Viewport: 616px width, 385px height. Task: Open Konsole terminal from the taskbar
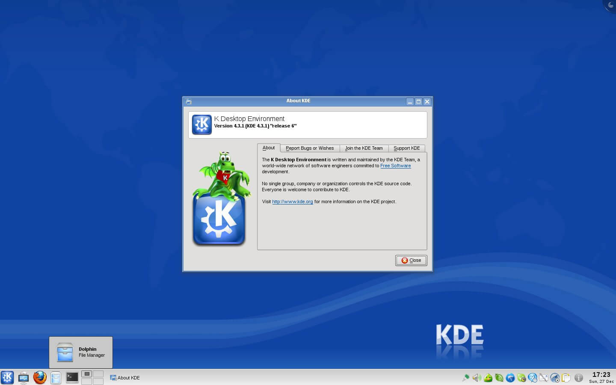coord(71,378)
